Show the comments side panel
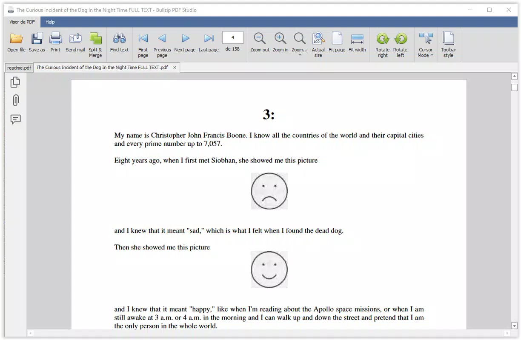 15,119
